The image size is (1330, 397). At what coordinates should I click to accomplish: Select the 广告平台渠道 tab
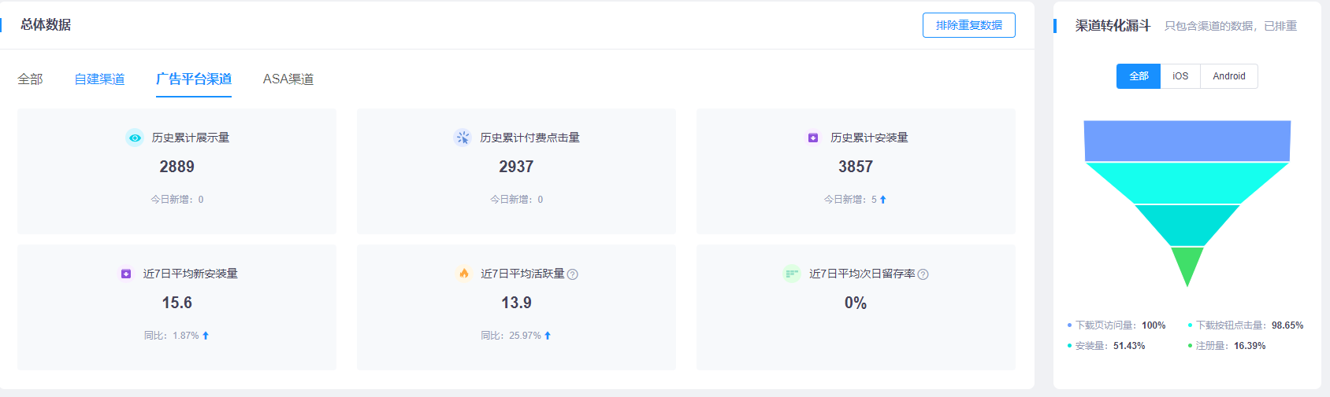(x=194, y=79)
